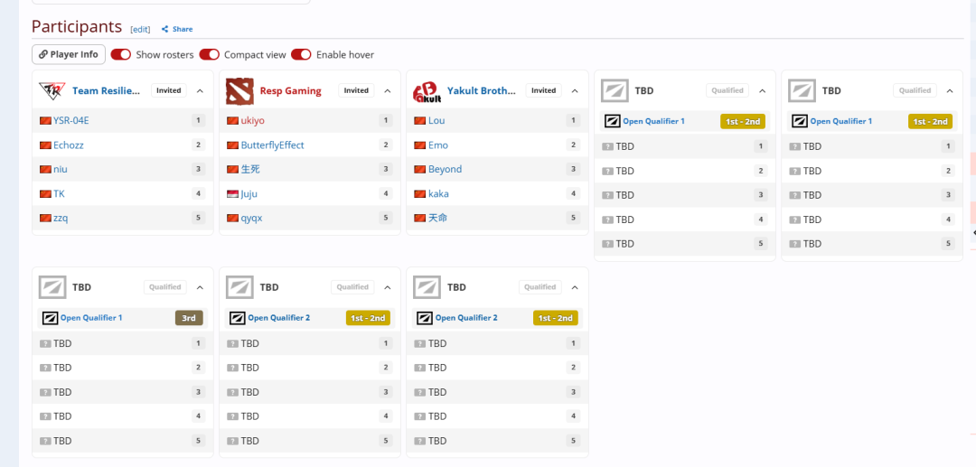The width and height of the screenshot is (976, 467).
Task: Click Dota icon of 3rd place Open Qualifier 1
Action: pyautogui.click(x=50, y=318)
